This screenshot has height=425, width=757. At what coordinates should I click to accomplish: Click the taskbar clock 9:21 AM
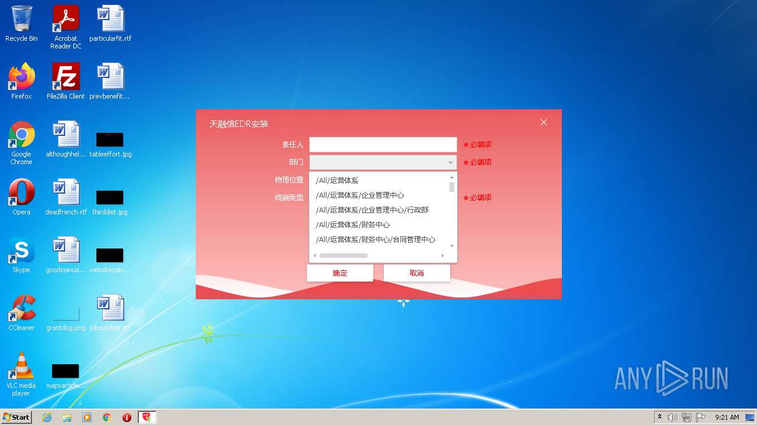tap(727, 417)
